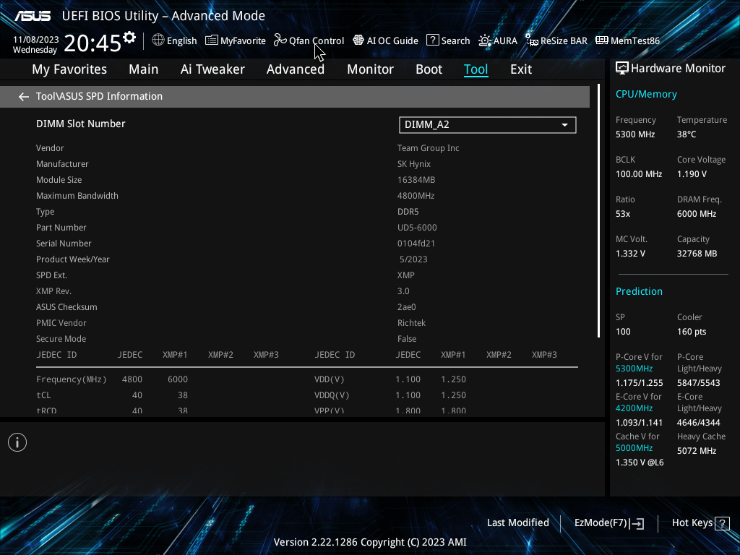
Task: Click the English language globe icon
Action: click(158, 40)
